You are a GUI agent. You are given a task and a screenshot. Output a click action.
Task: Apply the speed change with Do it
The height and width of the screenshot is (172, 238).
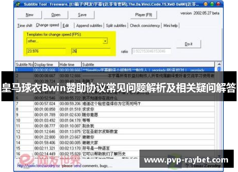pyautogui.click(x=188, y=44)
